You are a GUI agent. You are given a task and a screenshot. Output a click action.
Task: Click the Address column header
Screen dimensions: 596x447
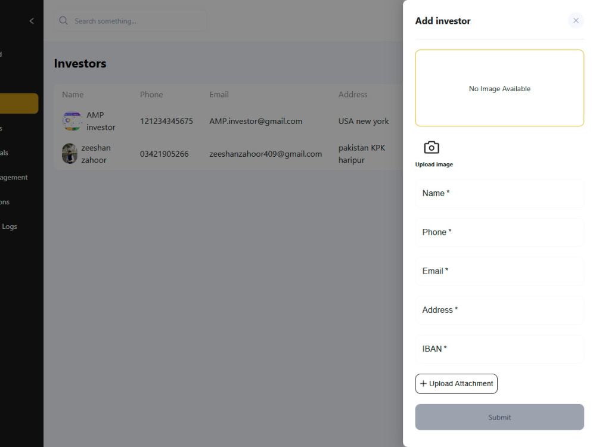353,94
